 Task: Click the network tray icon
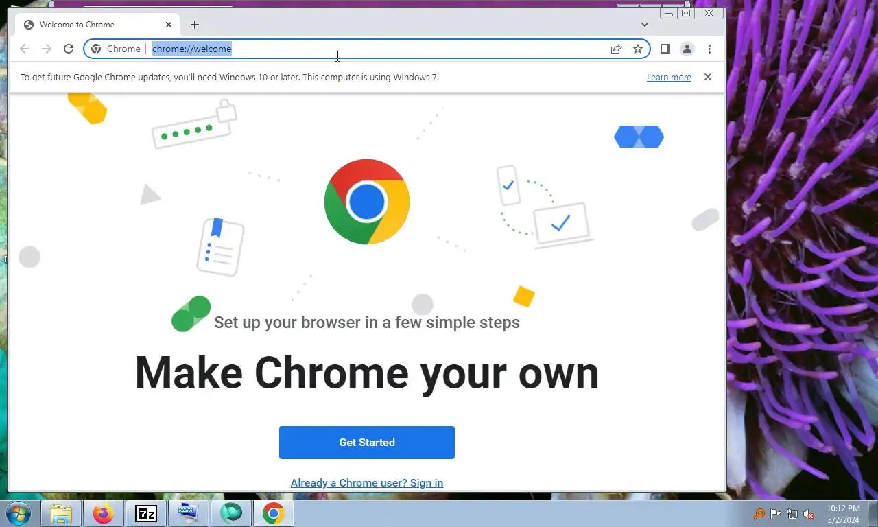pyautogui.click(x=792, y=514)
